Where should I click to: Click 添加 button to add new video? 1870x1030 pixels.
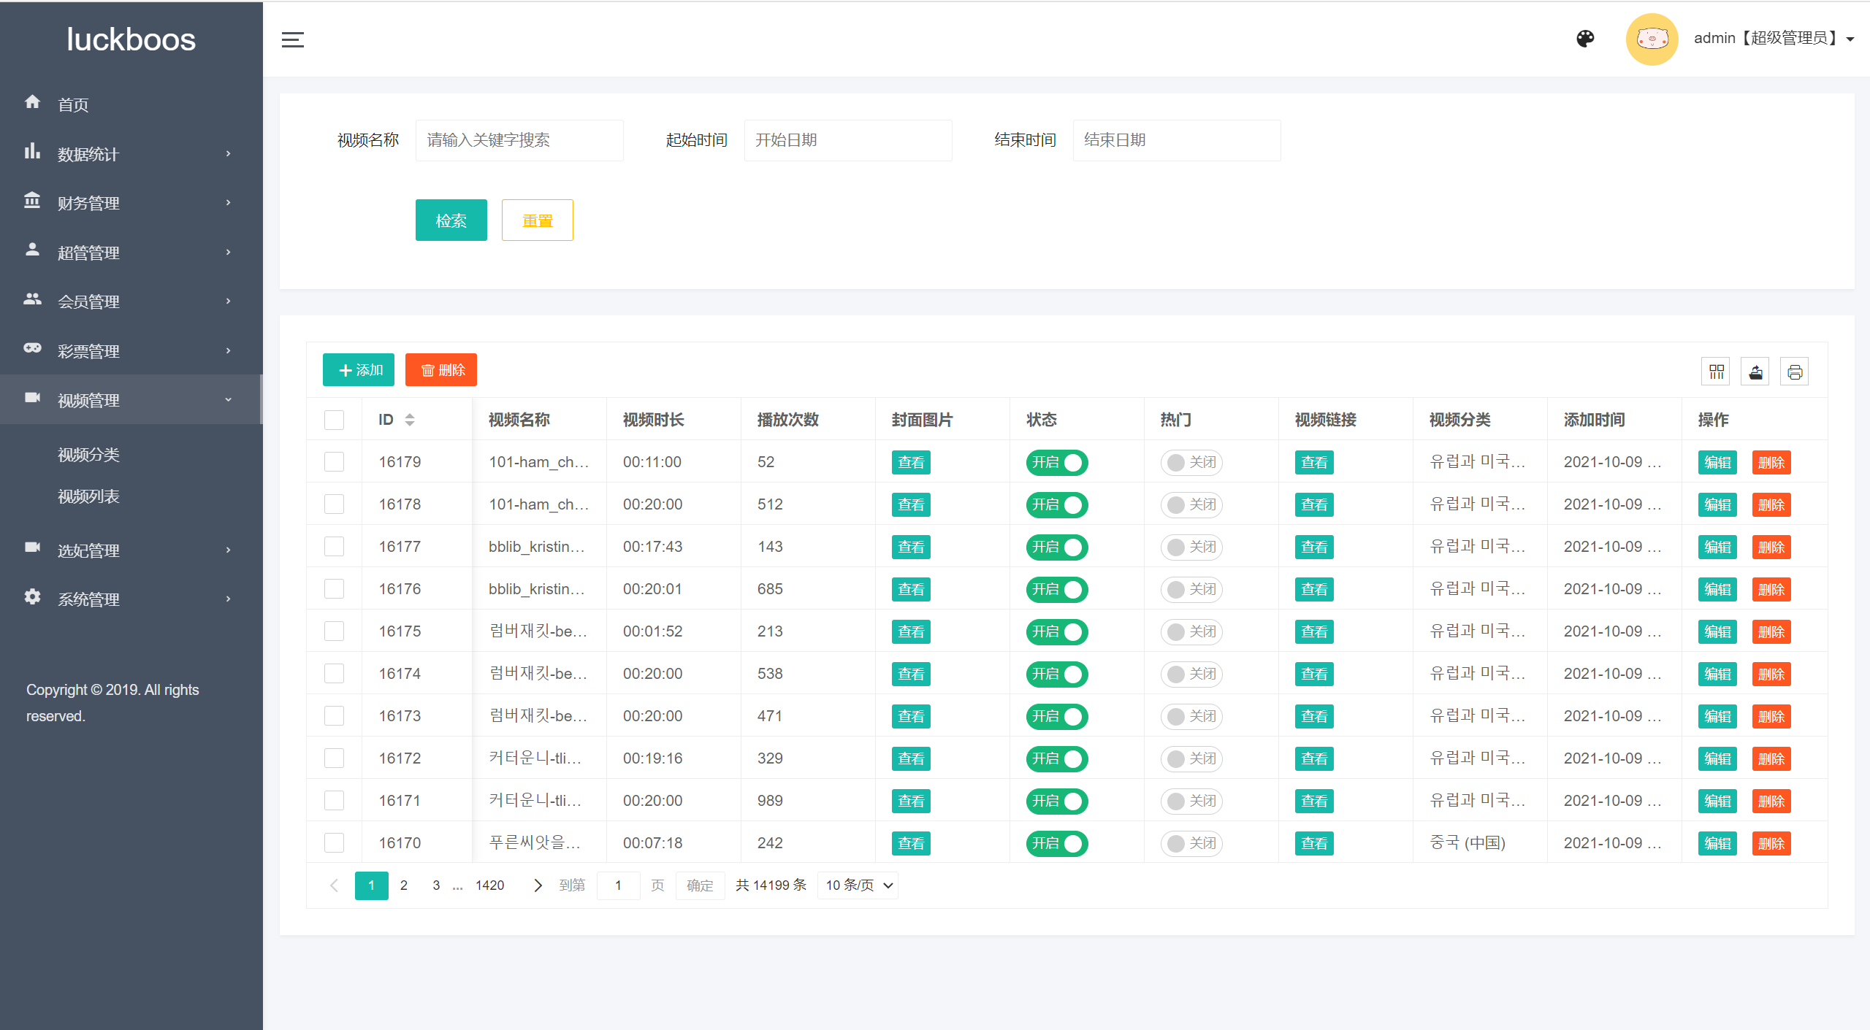(x=358, y=370)
